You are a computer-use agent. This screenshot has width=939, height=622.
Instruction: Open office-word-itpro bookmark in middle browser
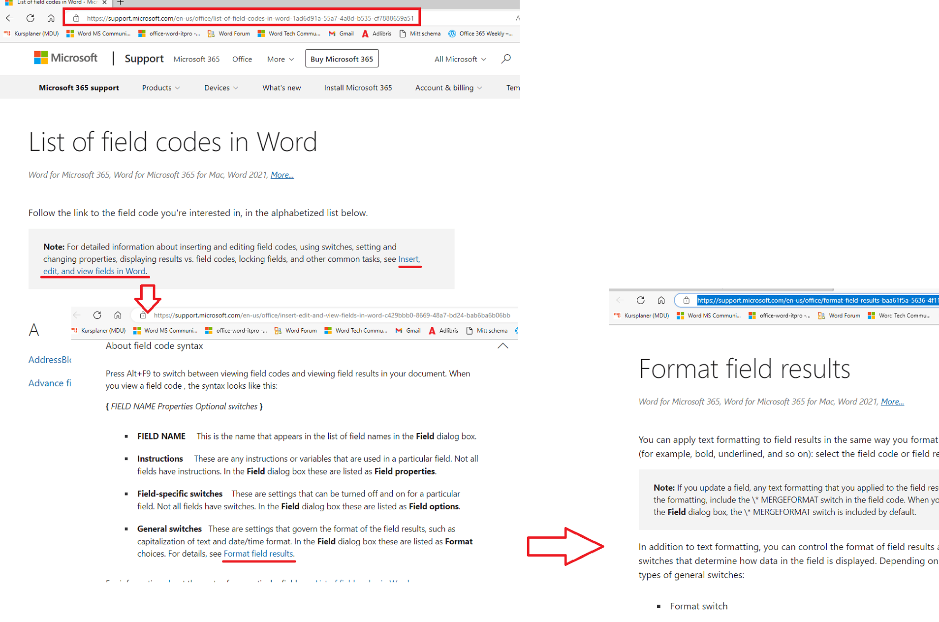pos(236,331)
